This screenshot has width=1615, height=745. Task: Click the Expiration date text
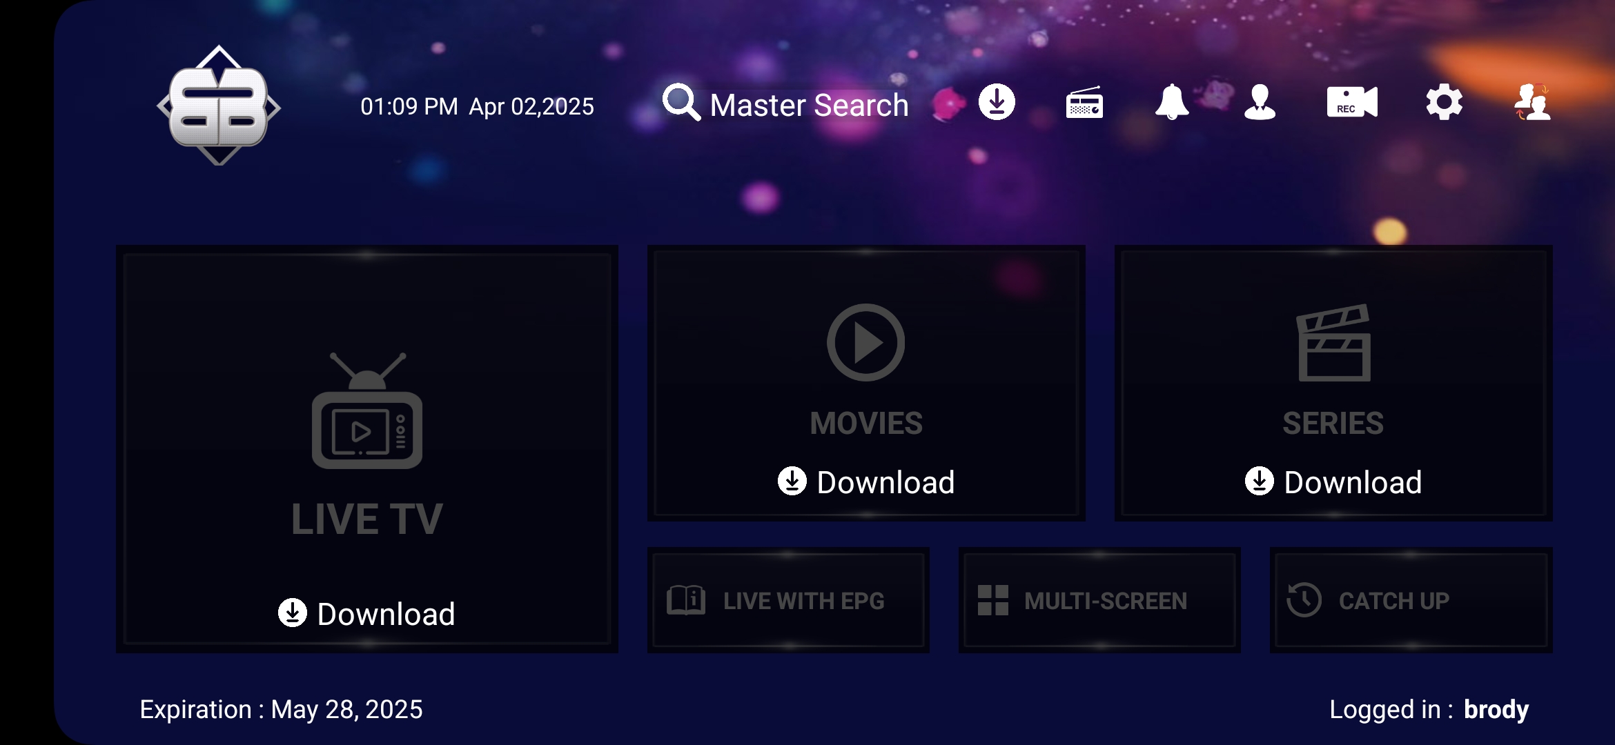coord(281,709)
